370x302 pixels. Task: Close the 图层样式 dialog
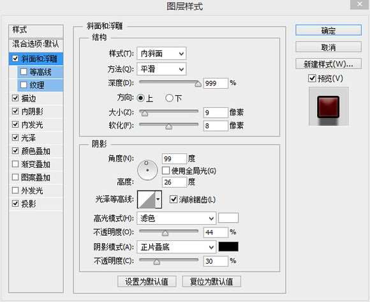pos(359,4)
